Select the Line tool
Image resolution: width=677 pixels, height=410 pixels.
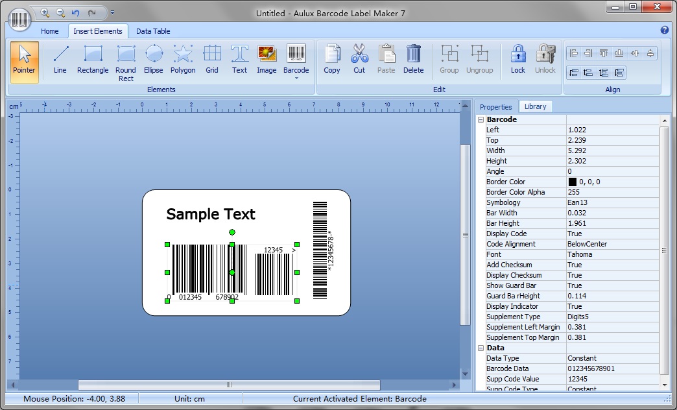pos(60,59)
